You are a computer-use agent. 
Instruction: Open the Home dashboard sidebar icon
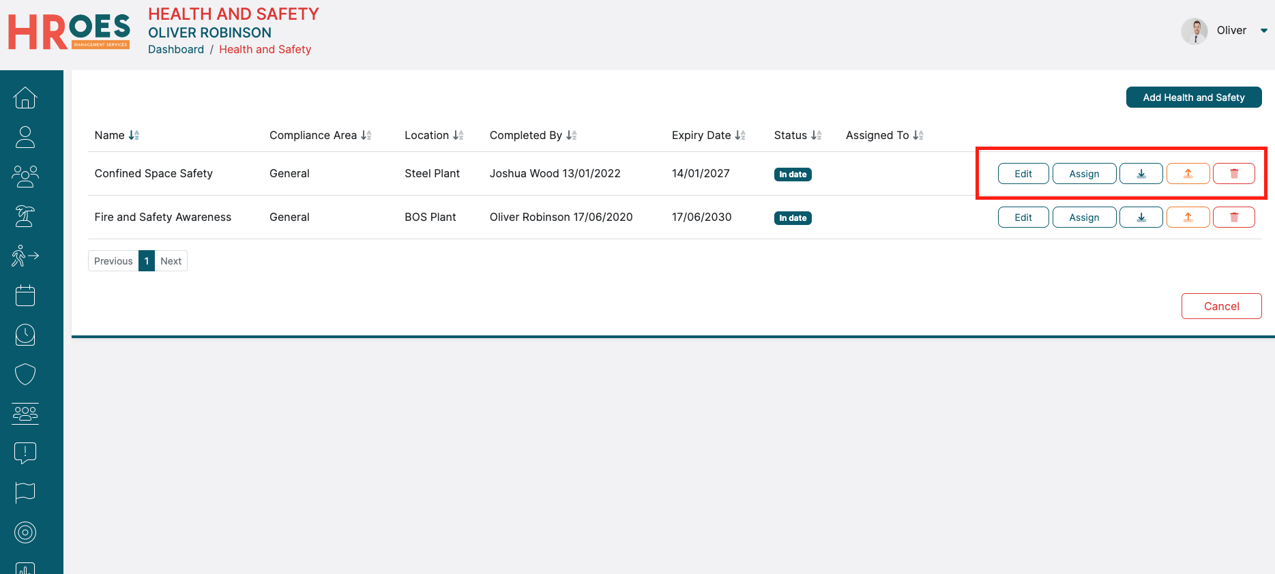pyautogui.click(x=25, y=97)
